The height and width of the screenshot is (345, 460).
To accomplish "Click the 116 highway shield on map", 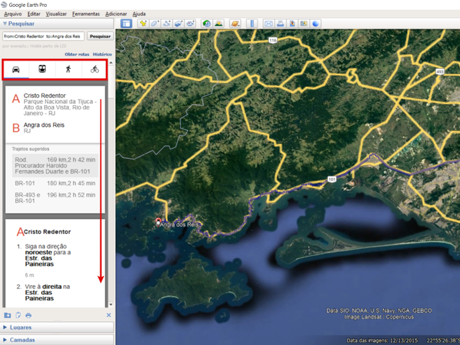I will (273, 40).
